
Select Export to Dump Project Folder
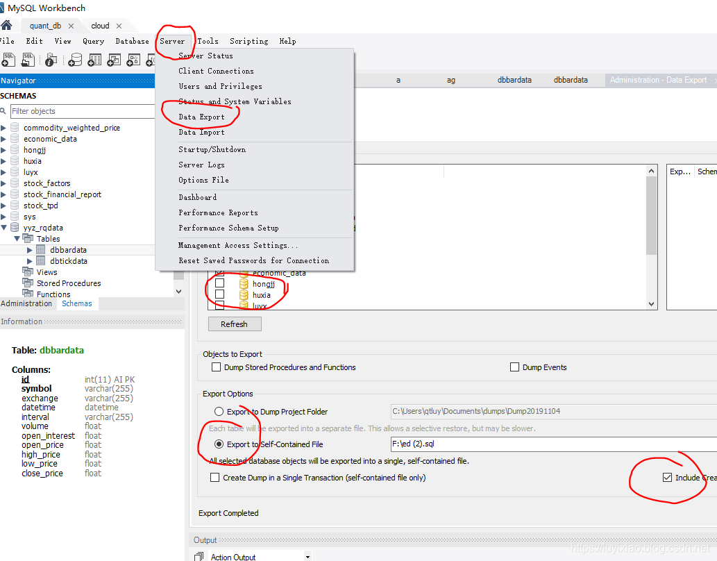click(219, 411)
